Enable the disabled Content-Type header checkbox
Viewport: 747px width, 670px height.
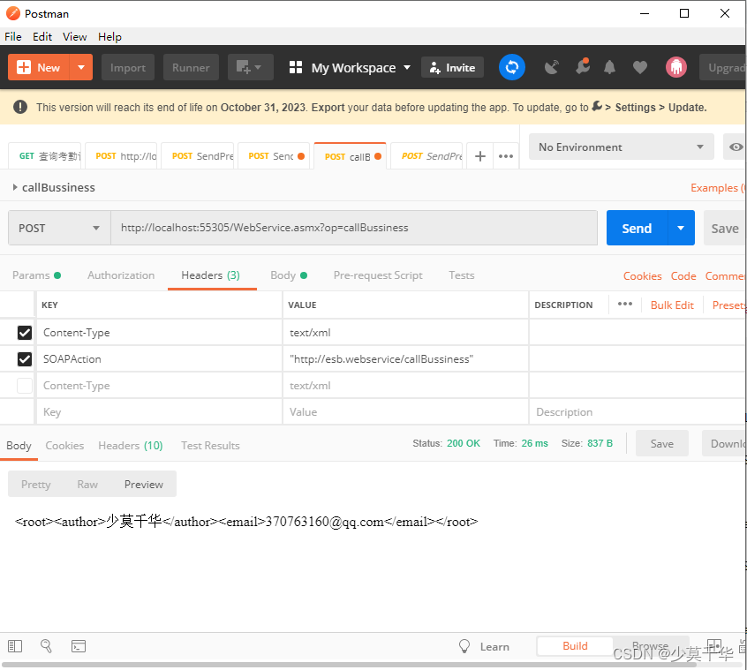(25, 385)
